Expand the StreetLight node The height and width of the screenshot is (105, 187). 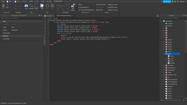click(x=164, y=70)
